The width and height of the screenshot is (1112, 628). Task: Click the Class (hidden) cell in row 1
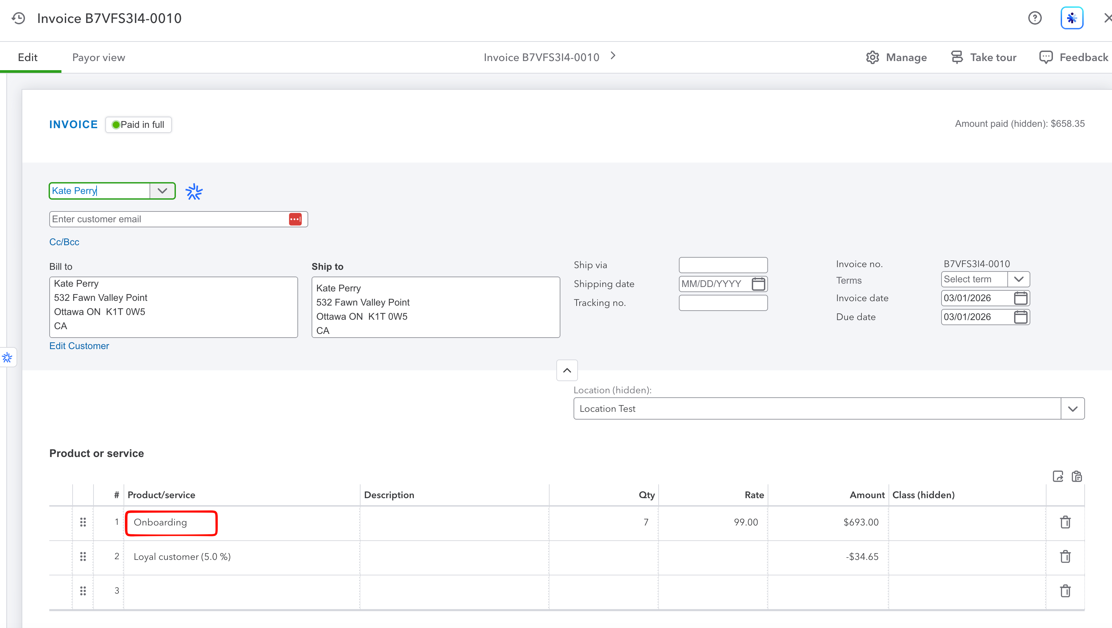click(x=968, y=522)
